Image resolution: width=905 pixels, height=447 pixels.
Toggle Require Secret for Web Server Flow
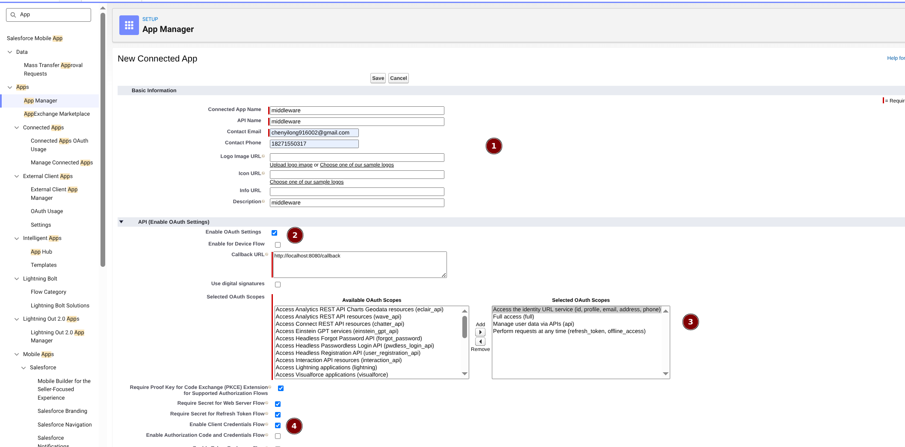coord(278,404)
